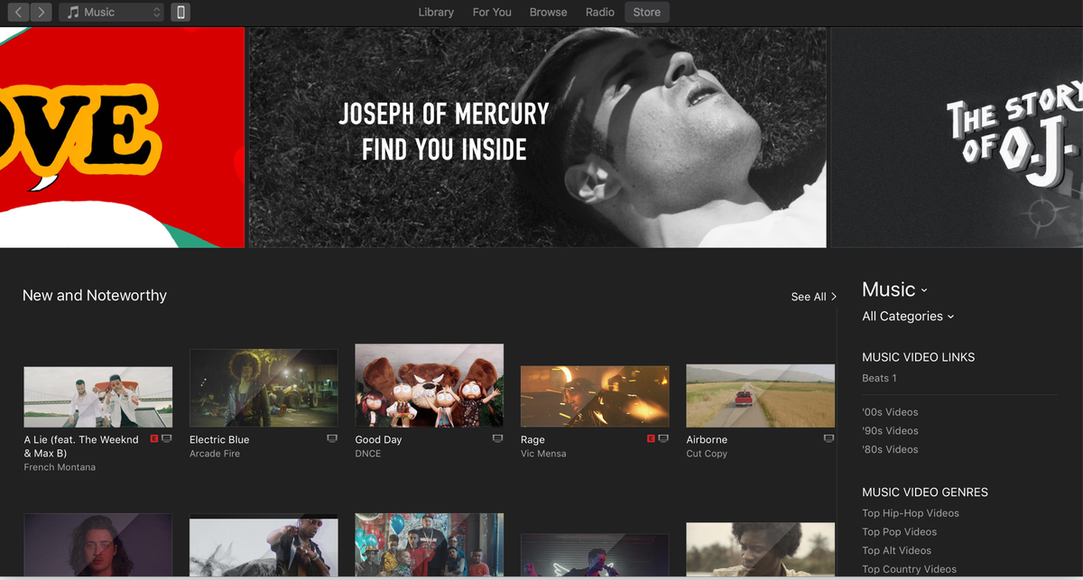
Task: Open the '90s Videos link
Action: pos(890,430)
